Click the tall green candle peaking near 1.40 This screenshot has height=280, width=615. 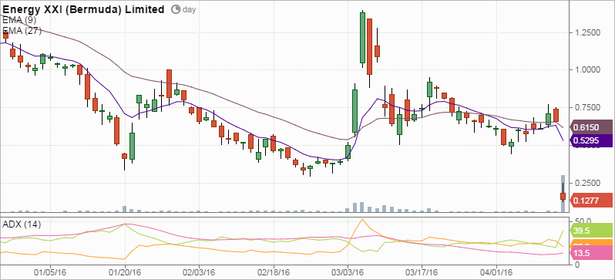coord(362,38)
